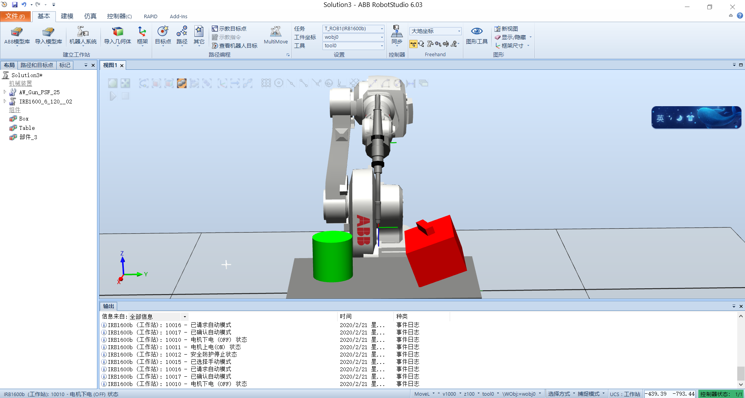The width and height of the screenshot is (745, 398).
Task: Expand the IRB1600_6_120__02 tree node
Action: point(5,102)
